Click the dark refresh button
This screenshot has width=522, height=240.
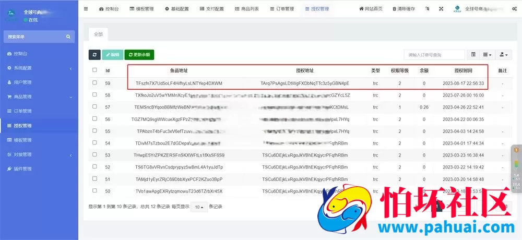coord(94,55)
